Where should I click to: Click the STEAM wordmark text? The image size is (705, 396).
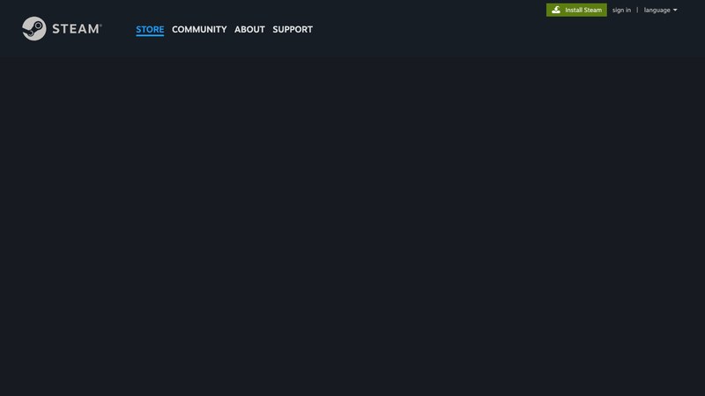(77, 29)
